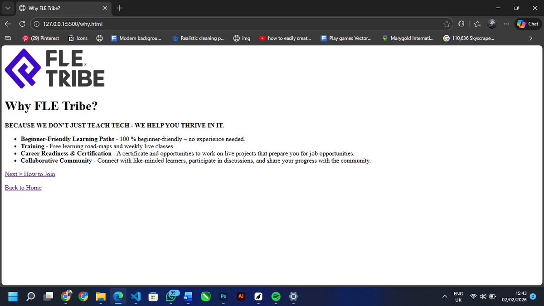Open Adobe Illustrator from the taskbar
This screenshot has width=544, height=306.
[241, 296]
